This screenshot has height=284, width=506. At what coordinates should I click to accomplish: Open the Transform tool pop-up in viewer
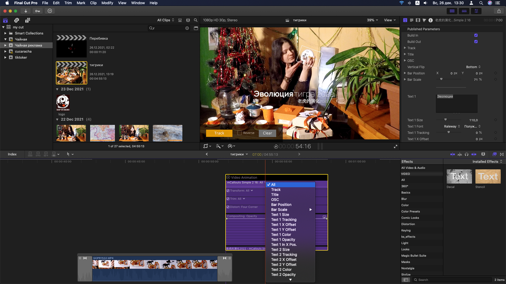click(207, 146)
